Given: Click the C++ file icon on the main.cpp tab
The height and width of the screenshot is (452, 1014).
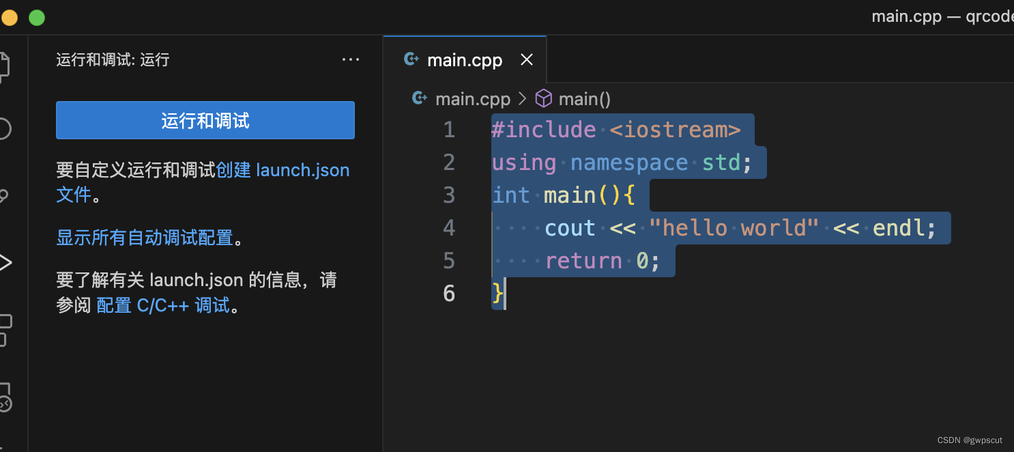Looking at the screenshot, I should point(411,59).
